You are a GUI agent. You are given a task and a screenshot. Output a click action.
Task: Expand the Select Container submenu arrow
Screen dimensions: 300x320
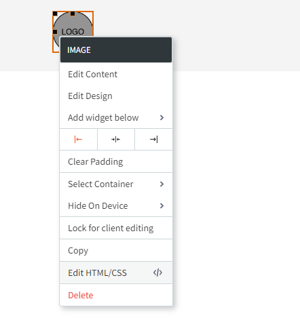tap(162, 184)
